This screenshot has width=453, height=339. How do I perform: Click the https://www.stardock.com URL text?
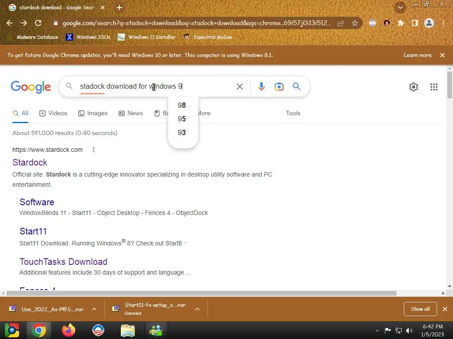pyautogui.click(x=47, y=150)
